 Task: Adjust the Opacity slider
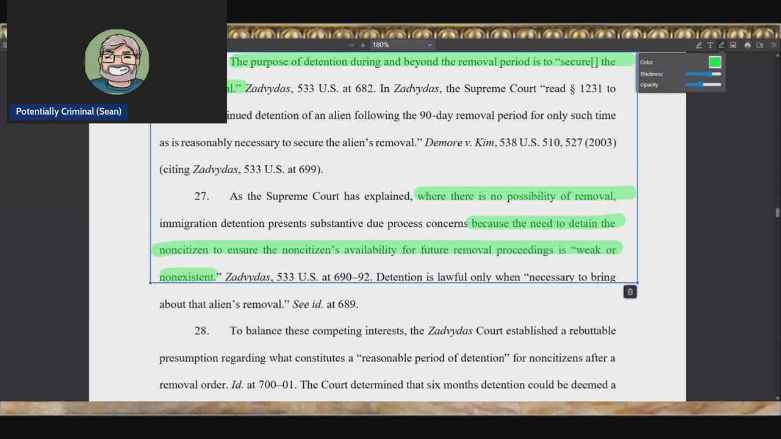[704, 85]
